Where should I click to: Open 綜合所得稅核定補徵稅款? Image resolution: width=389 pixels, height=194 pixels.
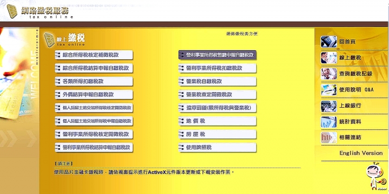pos(94,55)
